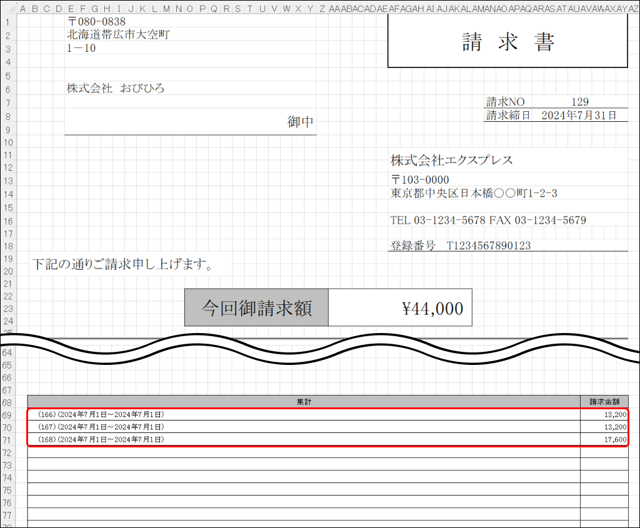Click the 請求金額 column header
Image resolution: width=640 pixels, height=528 pixels.
(604, 402)
